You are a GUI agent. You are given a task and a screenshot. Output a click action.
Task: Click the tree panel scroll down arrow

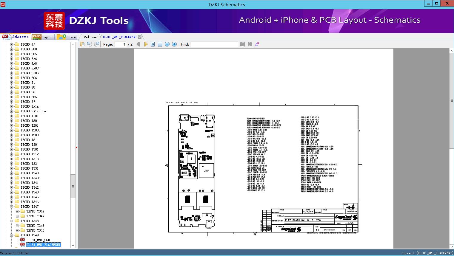[73, 245]
